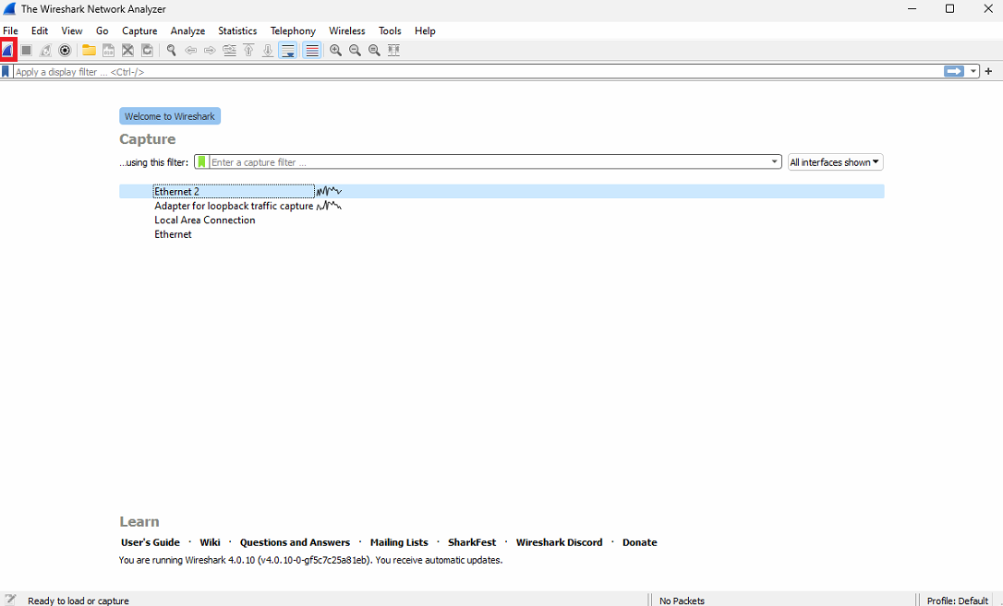Open the Analyze menu
The height and width of the screenshot is (606, 1003).
tap(187, 30)
